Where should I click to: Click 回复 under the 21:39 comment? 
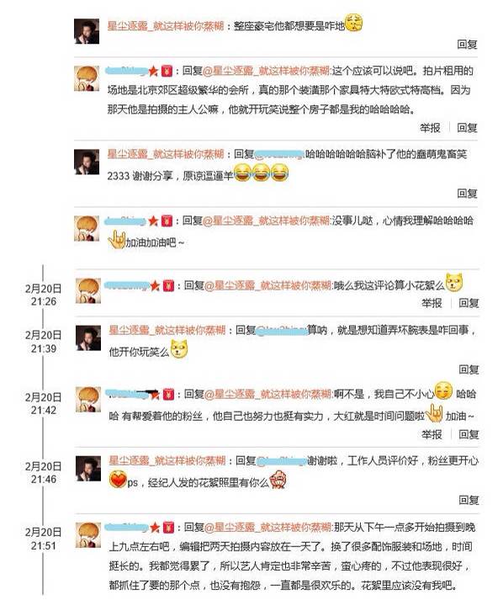(469, 369)
